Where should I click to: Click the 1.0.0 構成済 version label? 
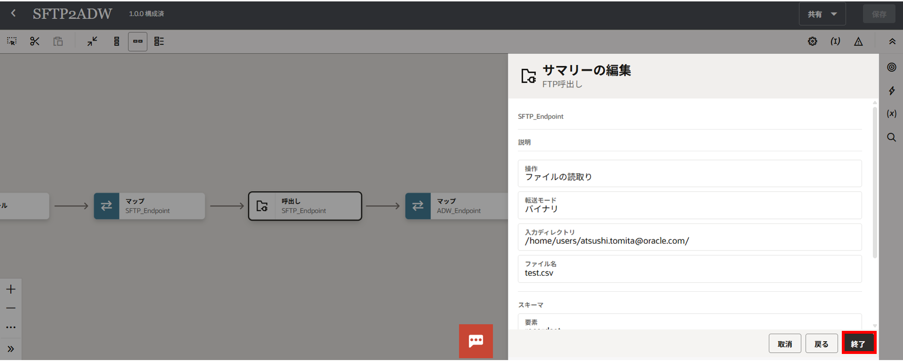coord(146,14)
